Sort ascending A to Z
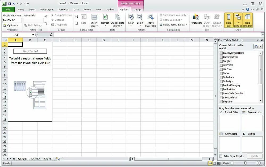This screenshot has height=167, width=266. 77,17
